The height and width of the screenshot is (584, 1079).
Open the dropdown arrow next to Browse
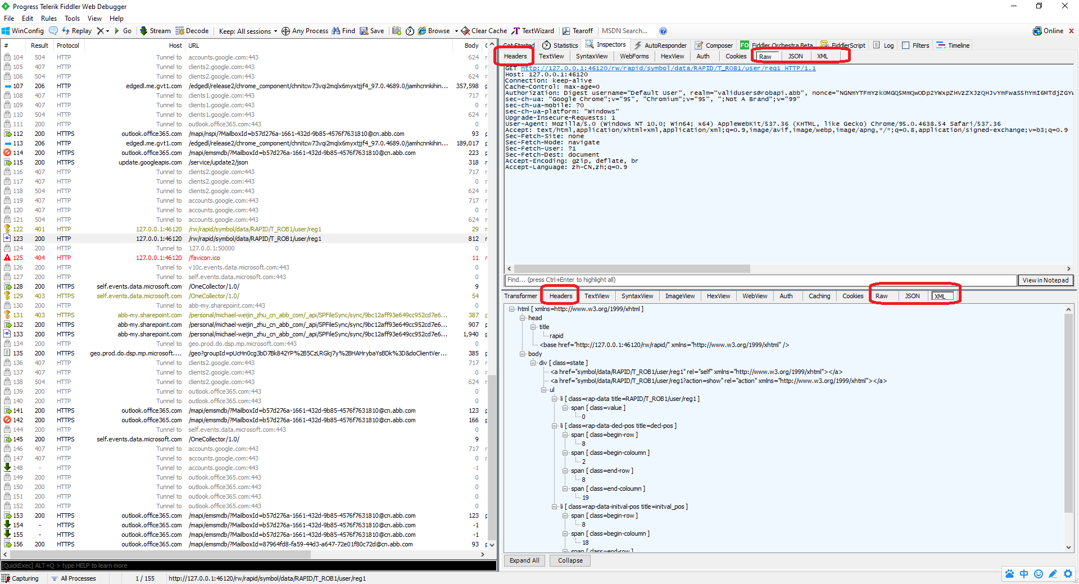(x=456, y=31)
